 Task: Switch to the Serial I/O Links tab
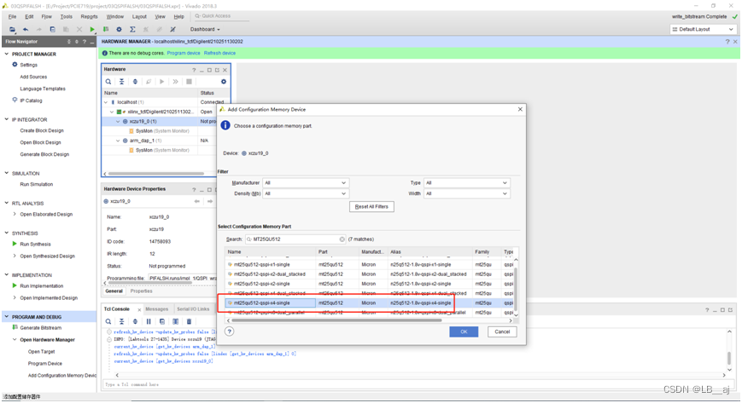pos(193,309)
